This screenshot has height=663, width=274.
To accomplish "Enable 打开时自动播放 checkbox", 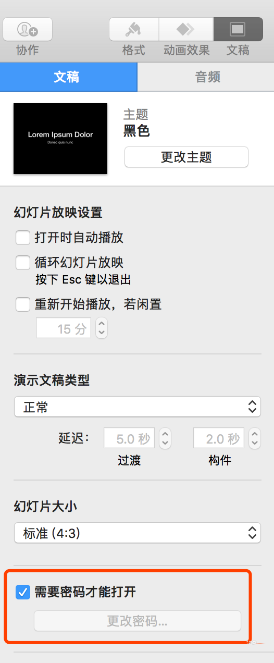I will point(23,238).
